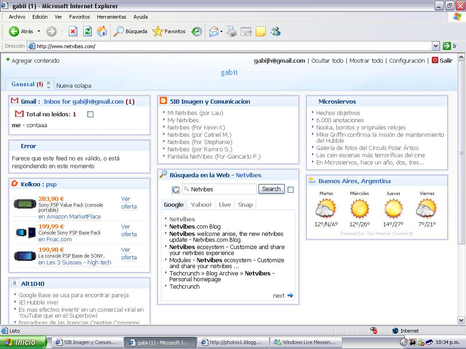Open the photos1.blogg taskbar window

(x=233, y=342)
